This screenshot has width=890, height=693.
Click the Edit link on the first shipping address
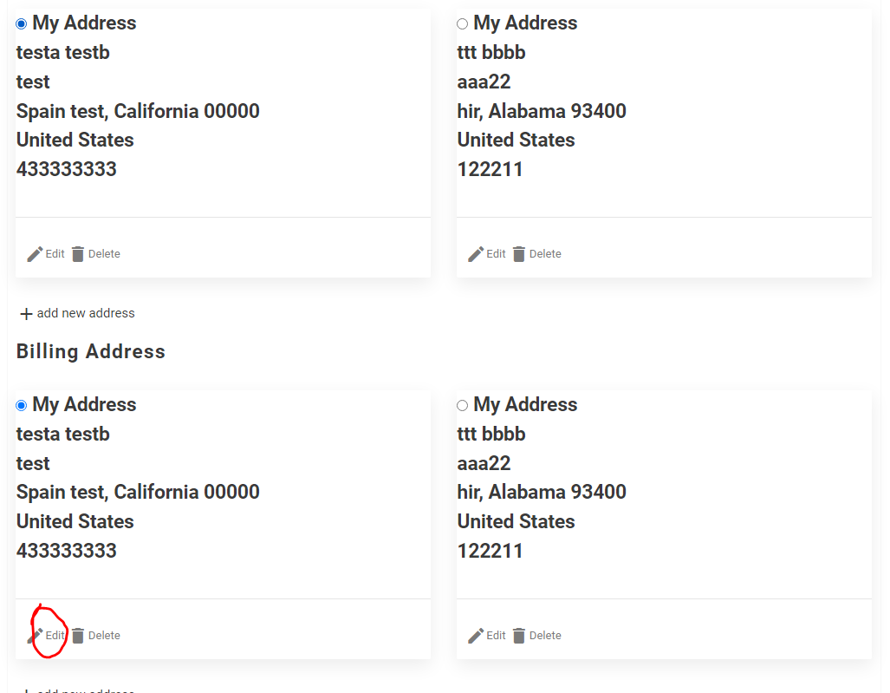54,253
